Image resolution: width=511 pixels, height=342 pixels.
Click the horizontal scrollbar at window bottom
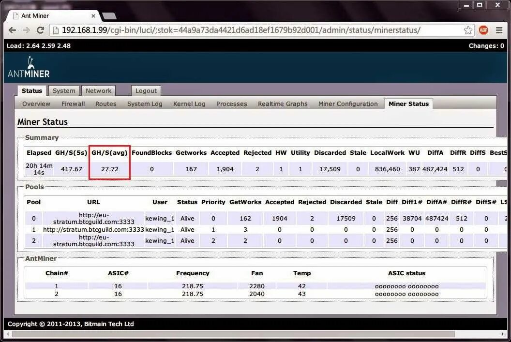(x=233, y=334)
